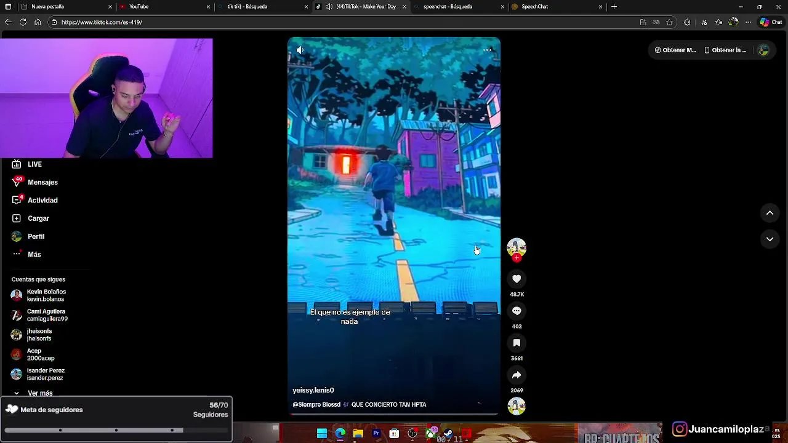The height and width of the screenshot is (443, 788).
Task: Open Perfil in TikTok sidebar
Action: click(28, 236)
